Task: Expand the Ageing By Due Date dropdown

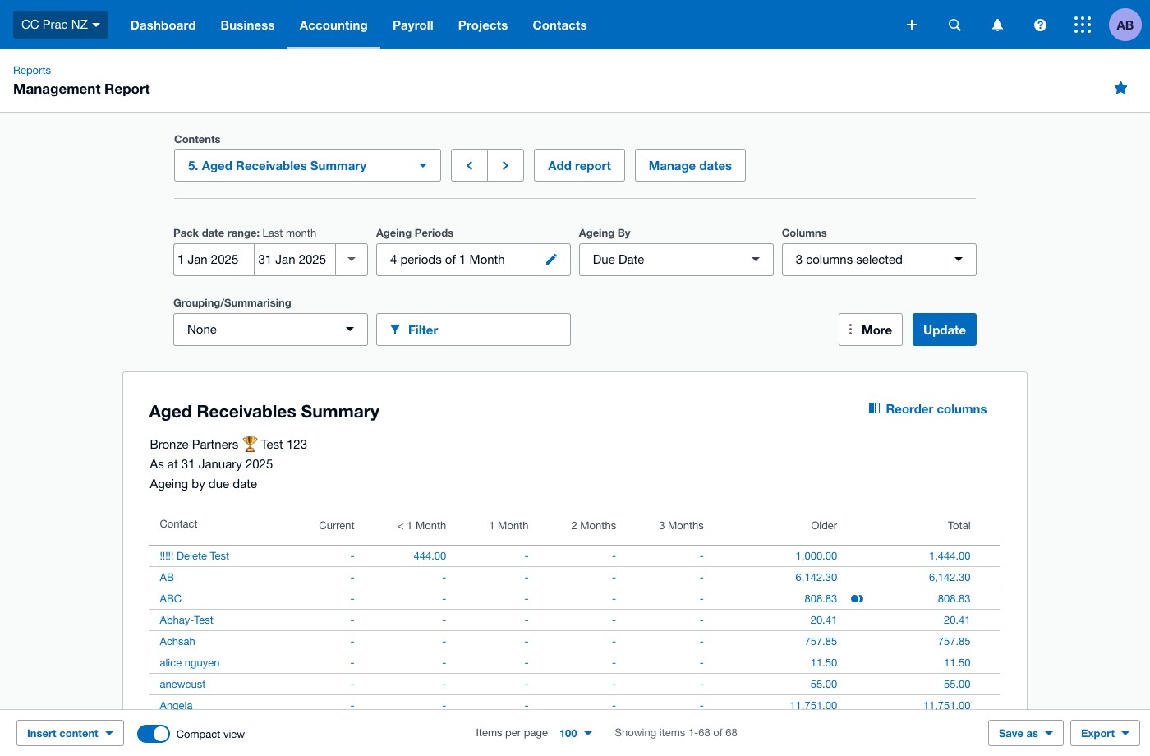Action: click(x=676, y=260)
